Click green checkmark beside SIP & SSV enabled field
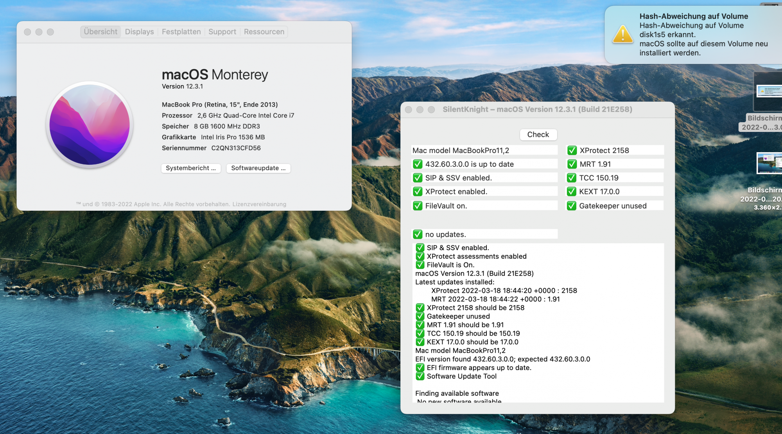Viewport: 782px width, 434px height. [418, 178]
